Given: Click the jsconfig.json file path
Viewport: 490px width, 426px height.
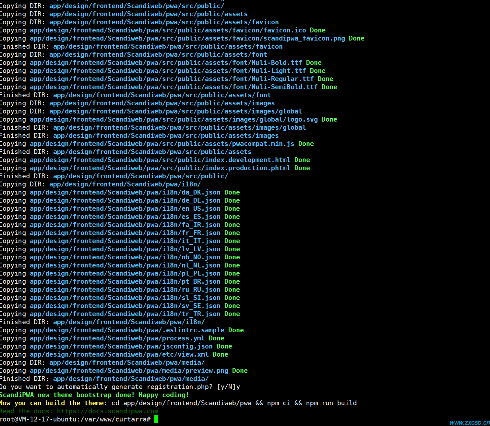Looking at the screenshot, I should click(121, 346).
